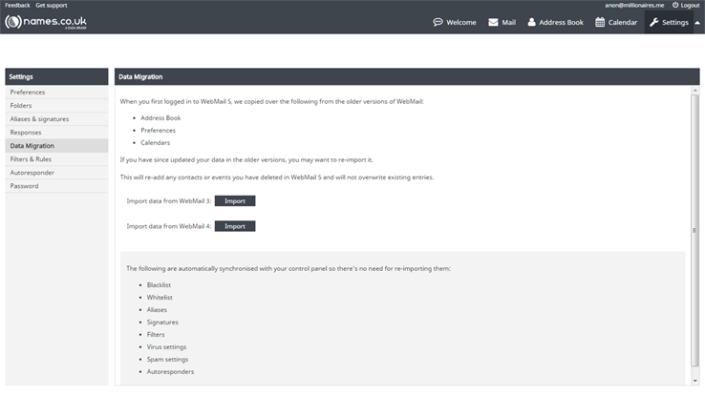Image resolution: width=705 pixels, height=396 pixels.
Task: Click the Address Book person icon
Action: pos(531,22)
